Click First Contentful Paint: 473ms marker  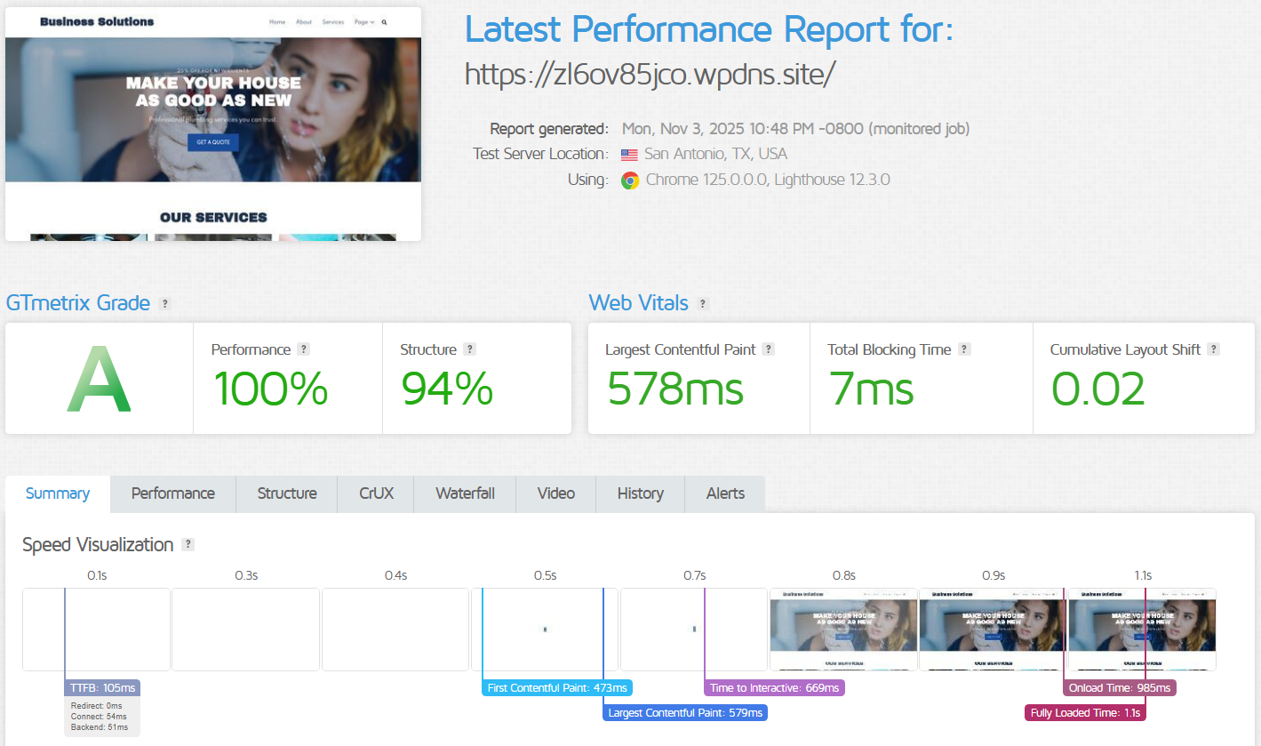click(x=557, y=688)
